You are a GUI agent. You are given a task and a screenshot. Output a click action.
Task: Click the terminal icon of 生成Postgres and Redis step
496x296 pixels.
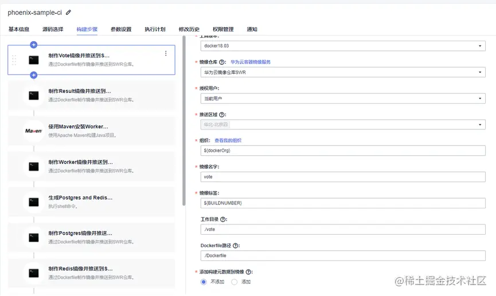click(x=34, y=202)
